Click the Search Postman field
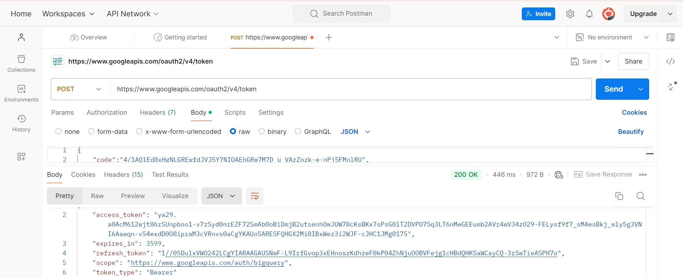683x278 pixels. click(x=341, y=14)
